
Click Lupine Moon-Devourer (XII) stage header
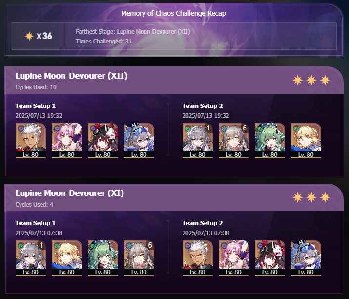(71, 76)
